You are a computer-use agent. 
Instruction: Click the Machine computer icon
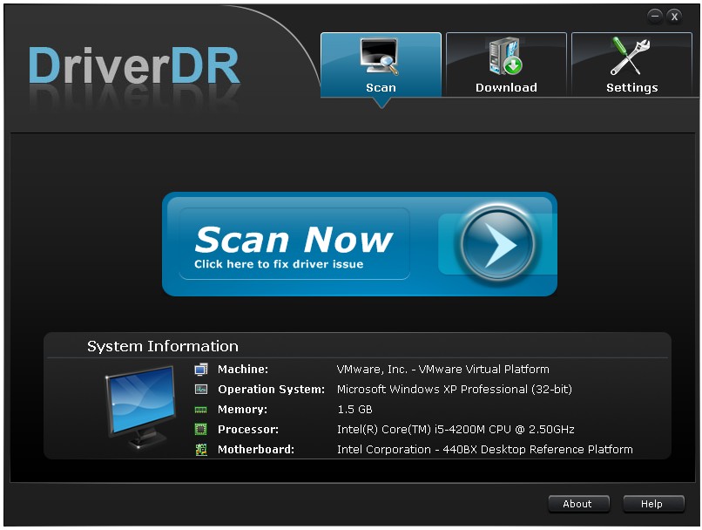201,369
